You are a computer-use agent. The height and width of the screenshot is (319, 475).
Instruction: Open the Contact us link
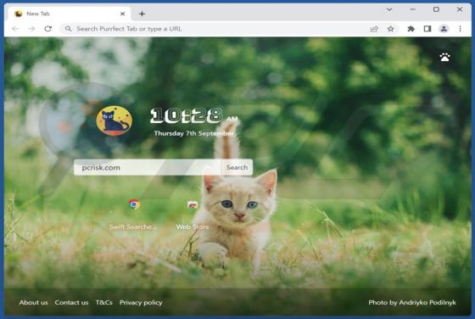(x=71, y=302)
